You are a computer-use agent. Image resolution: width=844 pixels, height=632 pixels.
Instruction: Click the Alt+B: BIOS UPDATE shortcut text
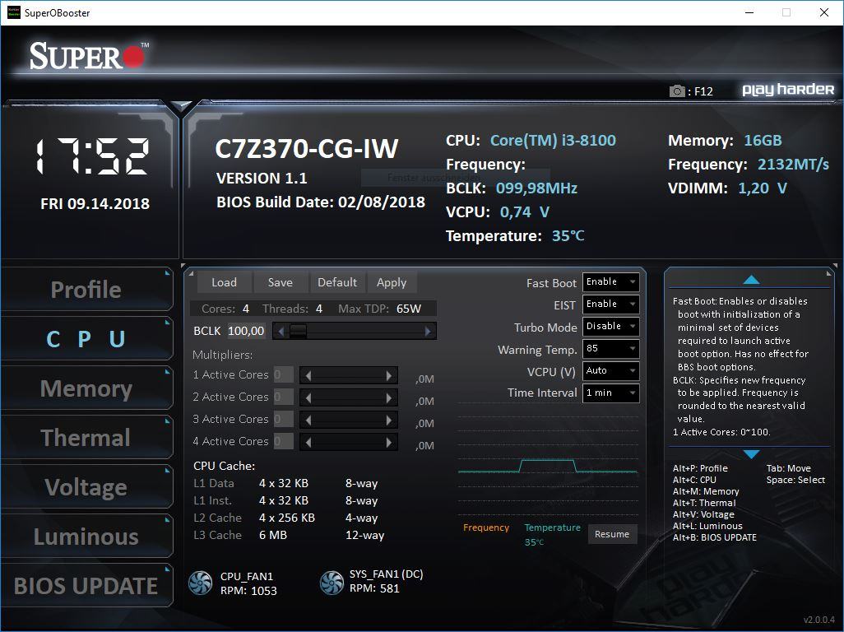(714, 537)
